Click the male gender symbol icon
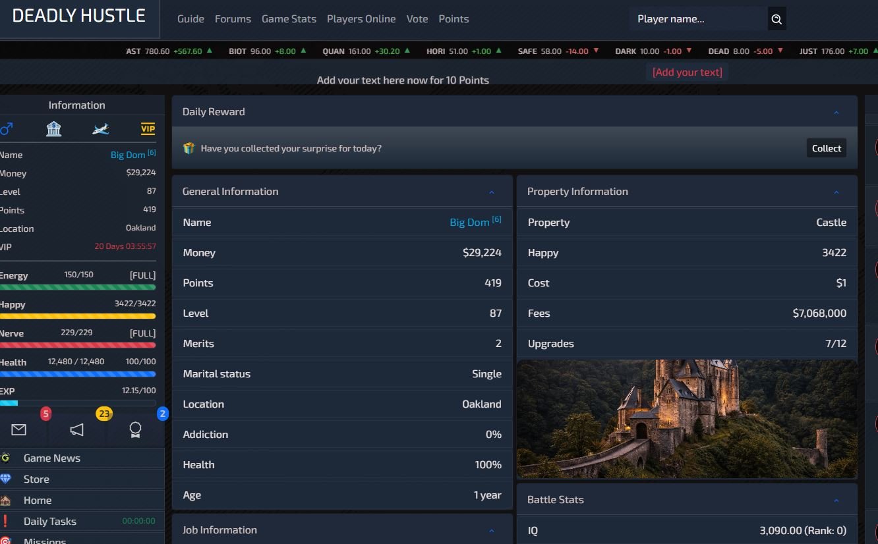 [7, 128]
